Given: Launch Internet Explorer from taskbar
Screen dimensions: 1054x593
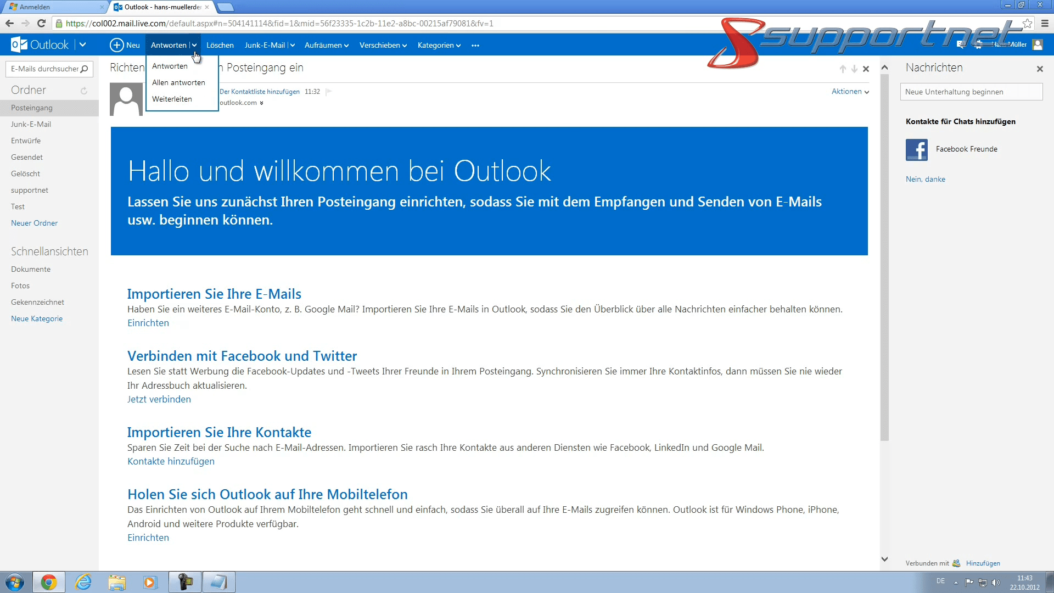Looking at the screenshot, I should [83, 582].
